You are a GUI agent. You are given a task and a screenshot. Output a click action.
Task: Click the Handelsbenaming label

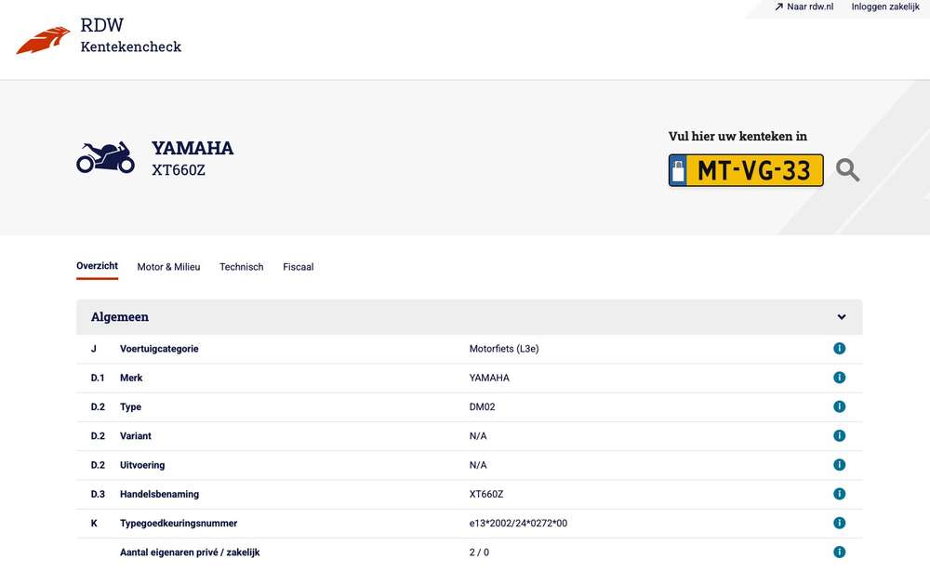click(160, 494)
